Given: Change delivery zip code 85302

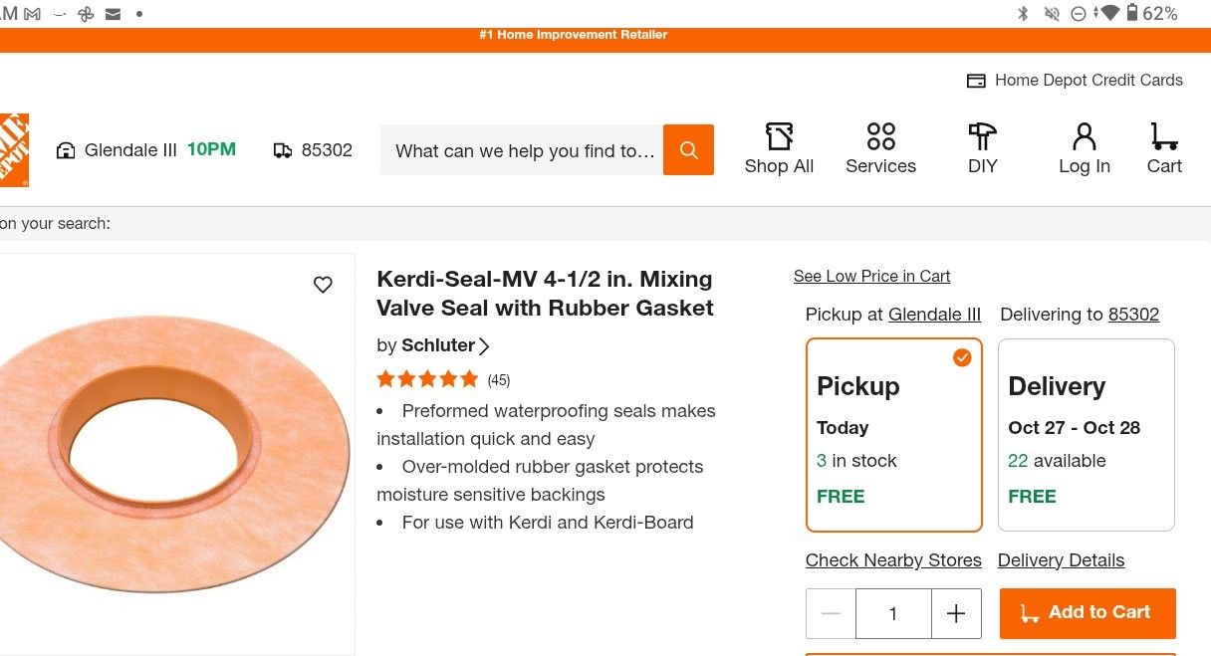Looking at the screenshot, I should point(1134,314).
